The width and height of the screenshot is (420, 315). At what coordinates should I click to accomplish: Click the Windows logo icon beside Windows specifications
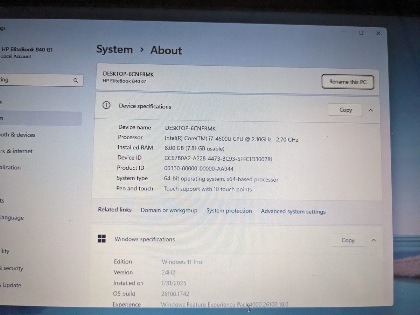coord(101,239)
